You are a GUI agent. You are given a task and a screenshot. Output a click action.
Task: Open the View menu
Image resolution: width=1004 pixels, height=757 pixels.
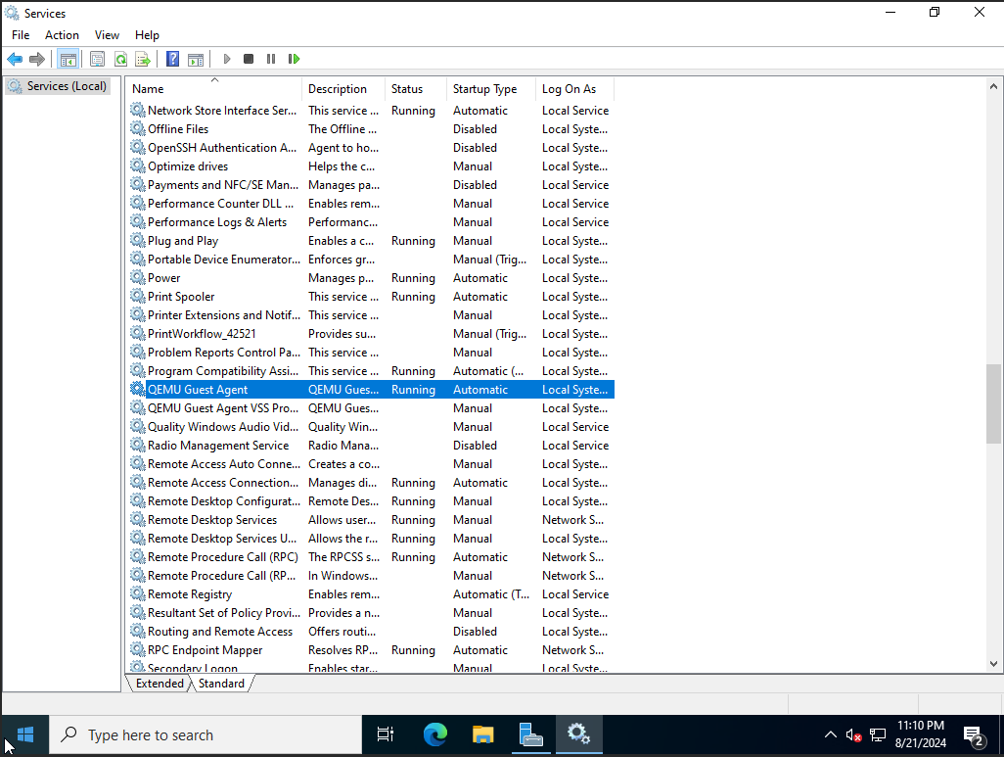tap(107, 35)
